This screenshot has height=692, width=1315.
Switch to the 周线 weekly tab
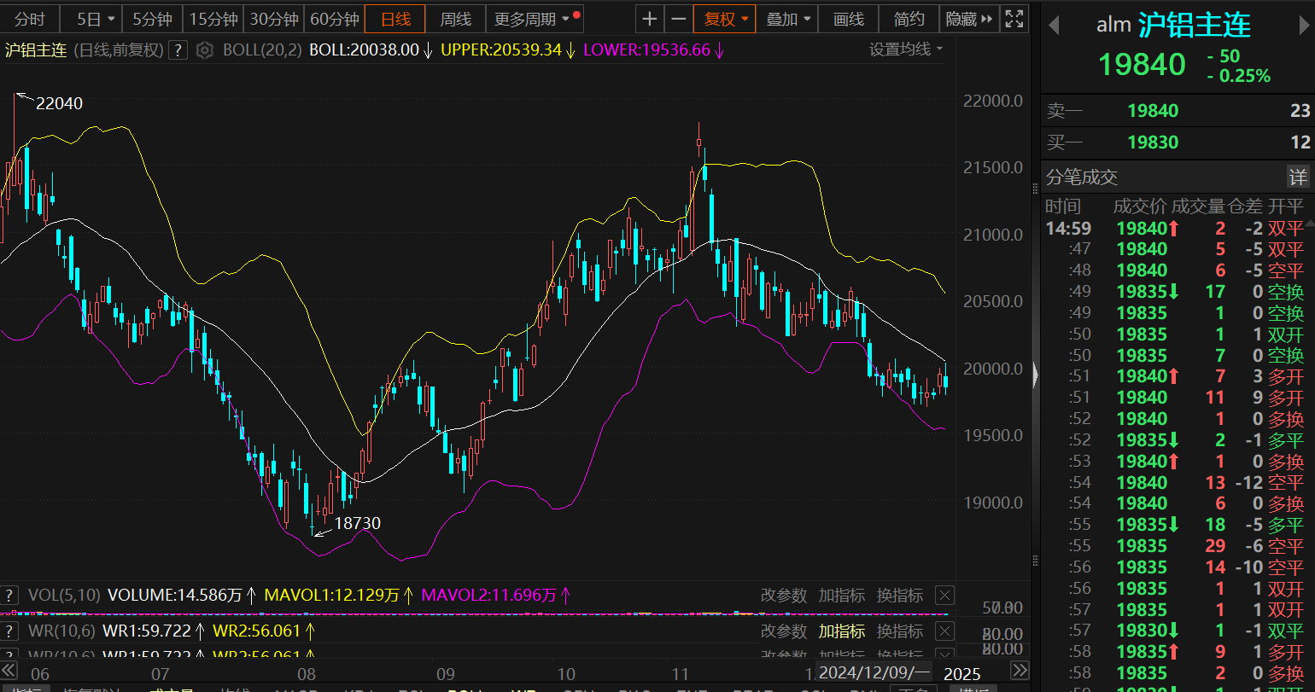tap(455, 19)
